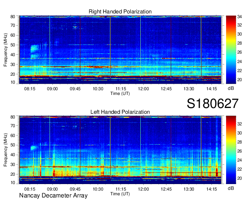Click the 20 MHz tick on upper plot

coord(13,74)
